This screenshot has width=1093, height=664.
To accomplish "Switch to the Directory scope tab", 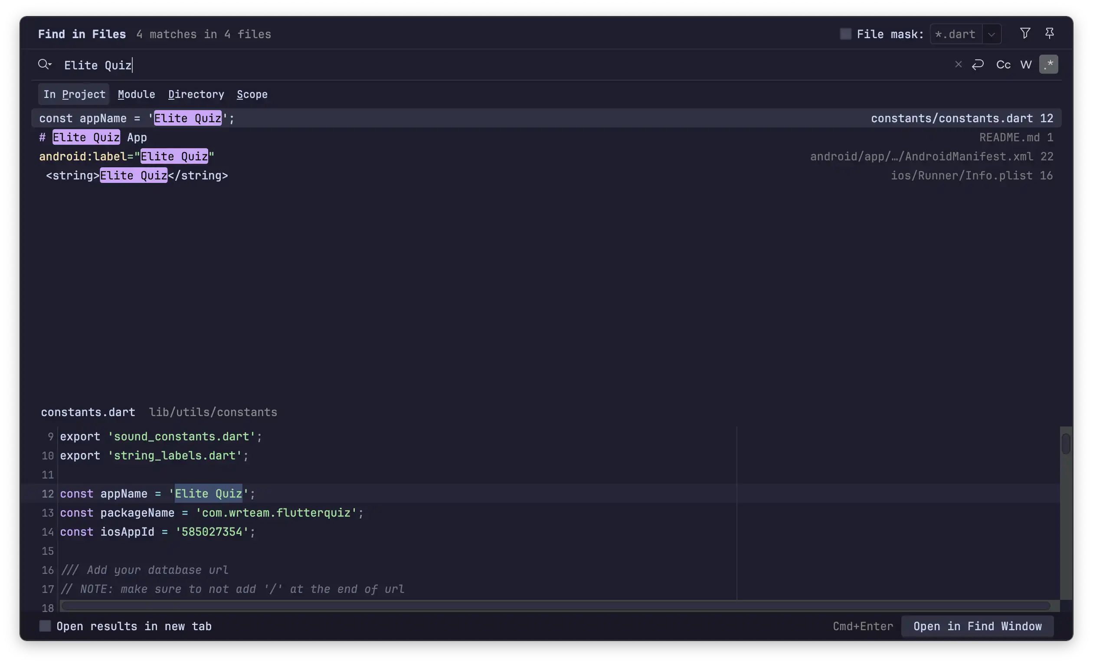I will click(196, 94).
